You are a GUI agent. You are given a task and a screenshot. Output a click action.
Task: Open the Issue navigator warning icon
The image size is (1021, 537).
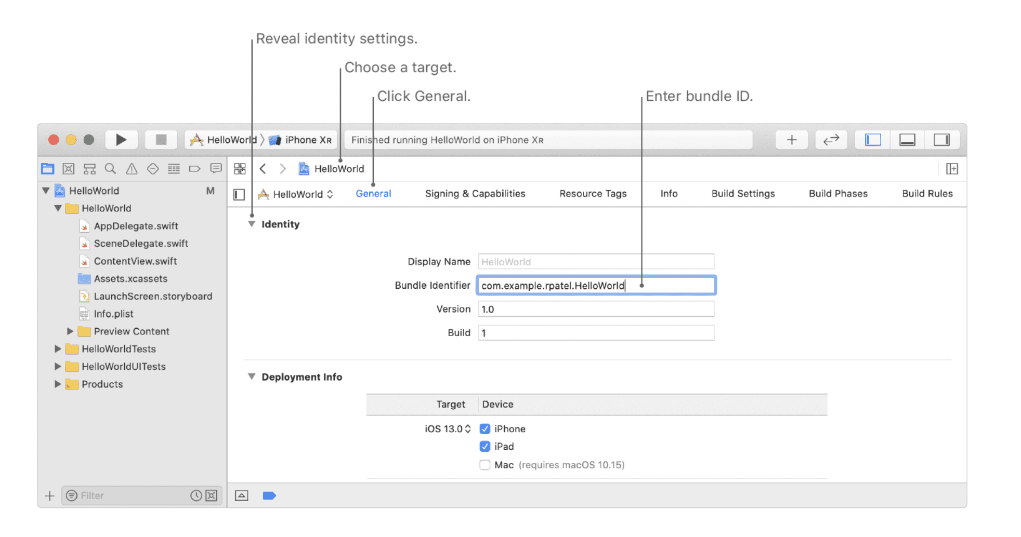[132, 169]
